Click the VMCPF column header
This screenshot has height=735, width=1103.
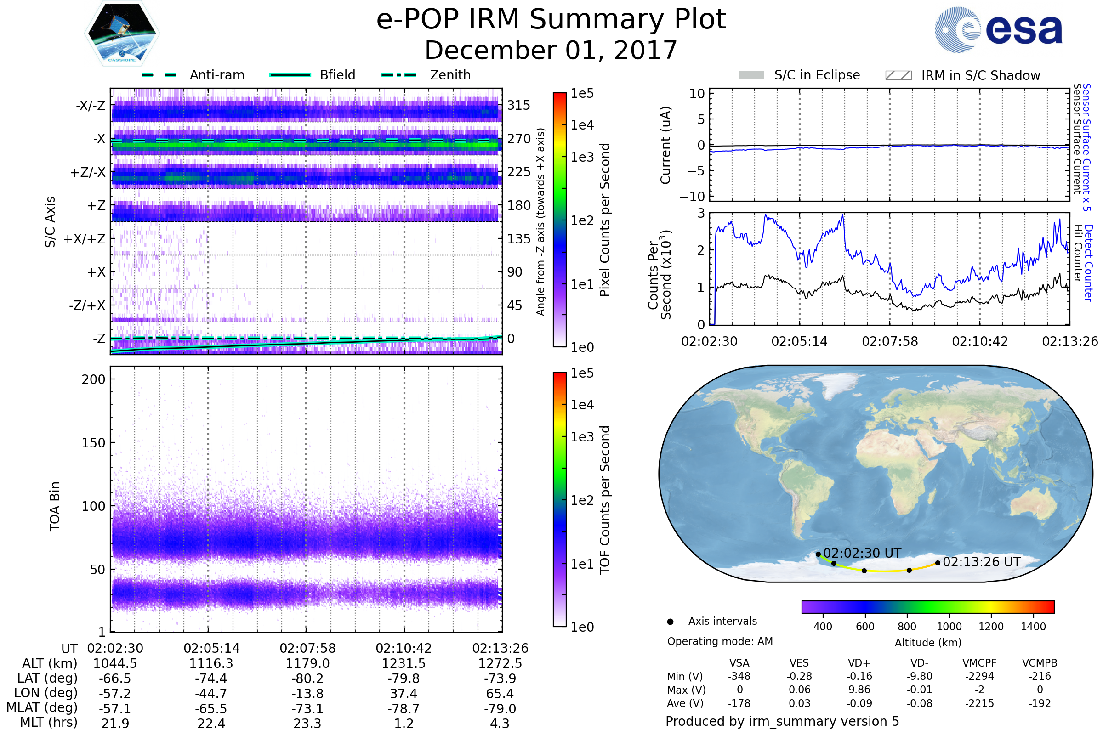click(979, 663)
